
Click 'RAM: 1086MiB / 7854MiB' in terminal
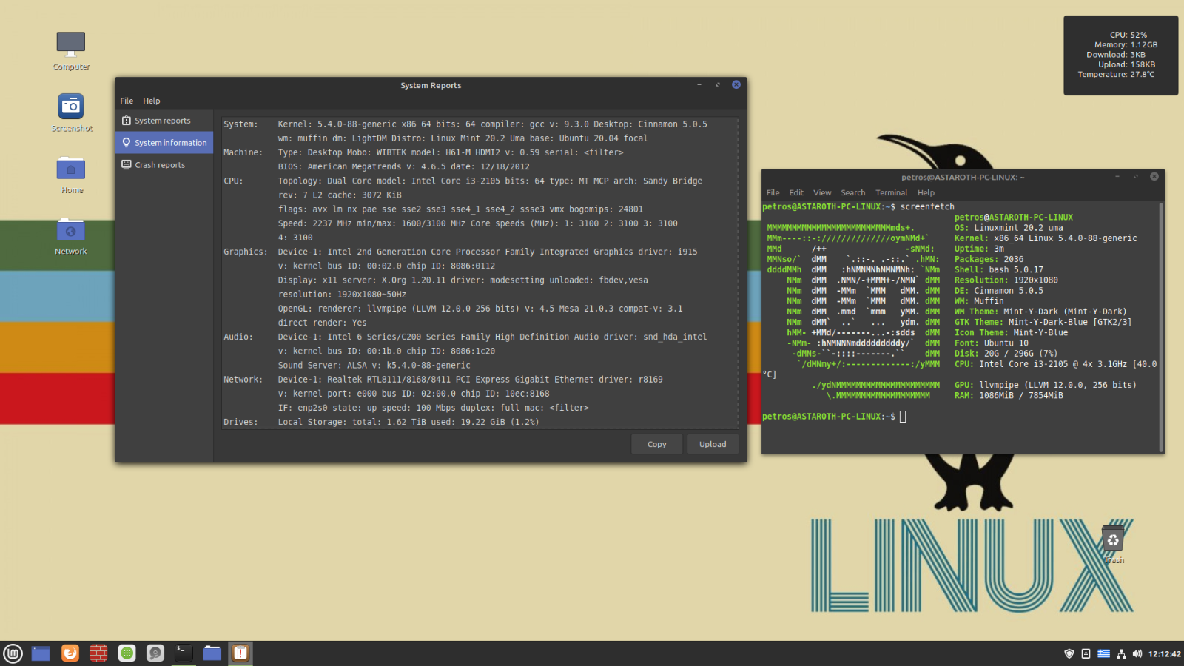[1009, 396]
